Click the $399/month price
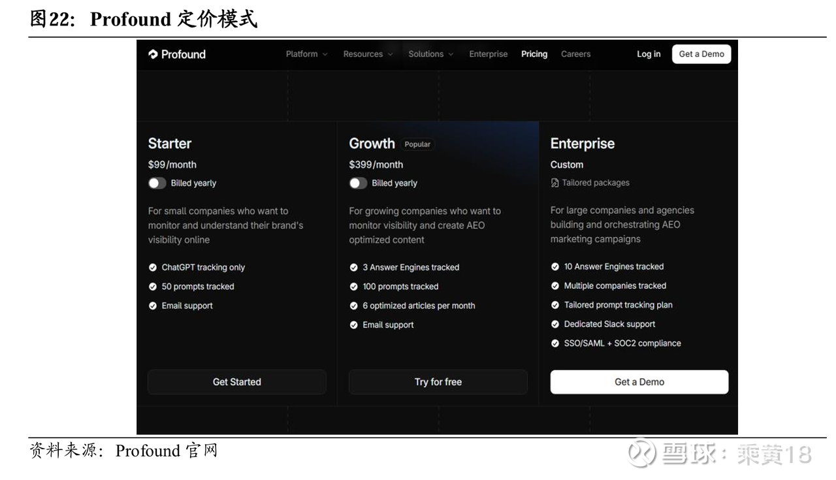 [376, 165]
